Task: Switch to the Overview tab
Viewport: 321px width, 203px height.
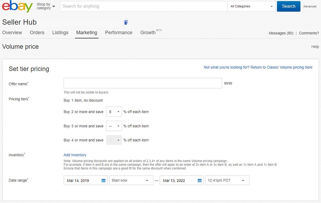Action: pos(12,32)
